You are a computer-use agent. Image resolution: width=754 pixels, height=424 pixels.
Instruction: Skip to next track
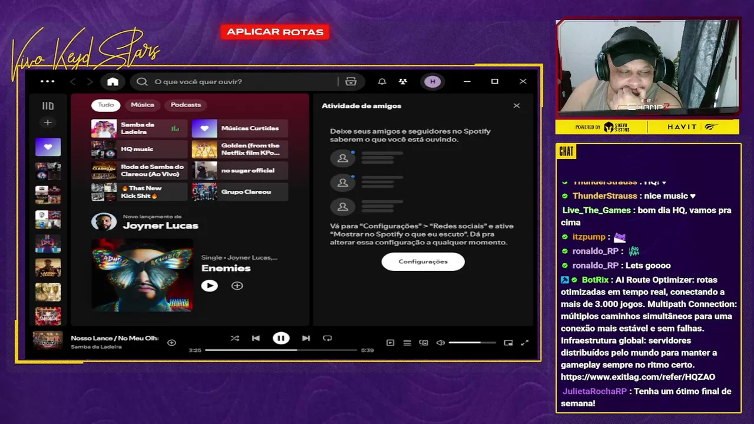point(306,338)
